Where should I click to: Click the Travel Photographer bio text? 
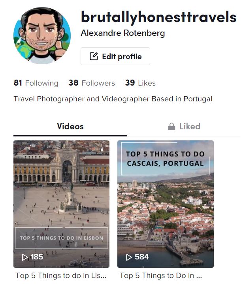click(x=113, y=99)
